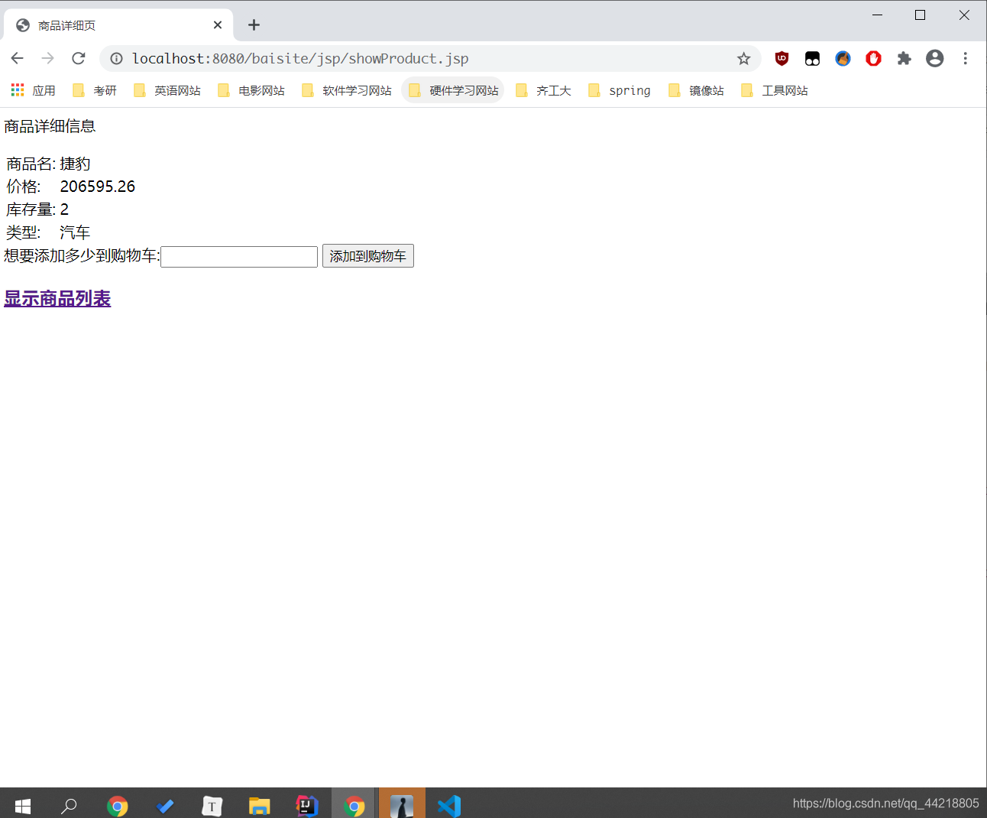
Task: Open the black Tampermonkey extension icon
Action: [812, 58]
